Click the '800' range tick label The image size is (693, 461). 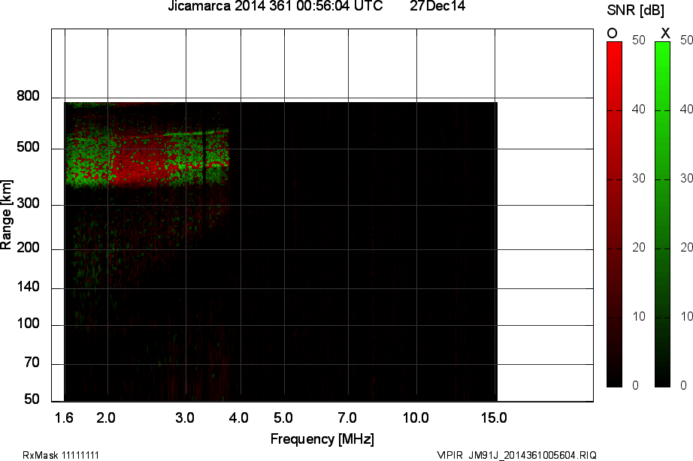point(28,96)
